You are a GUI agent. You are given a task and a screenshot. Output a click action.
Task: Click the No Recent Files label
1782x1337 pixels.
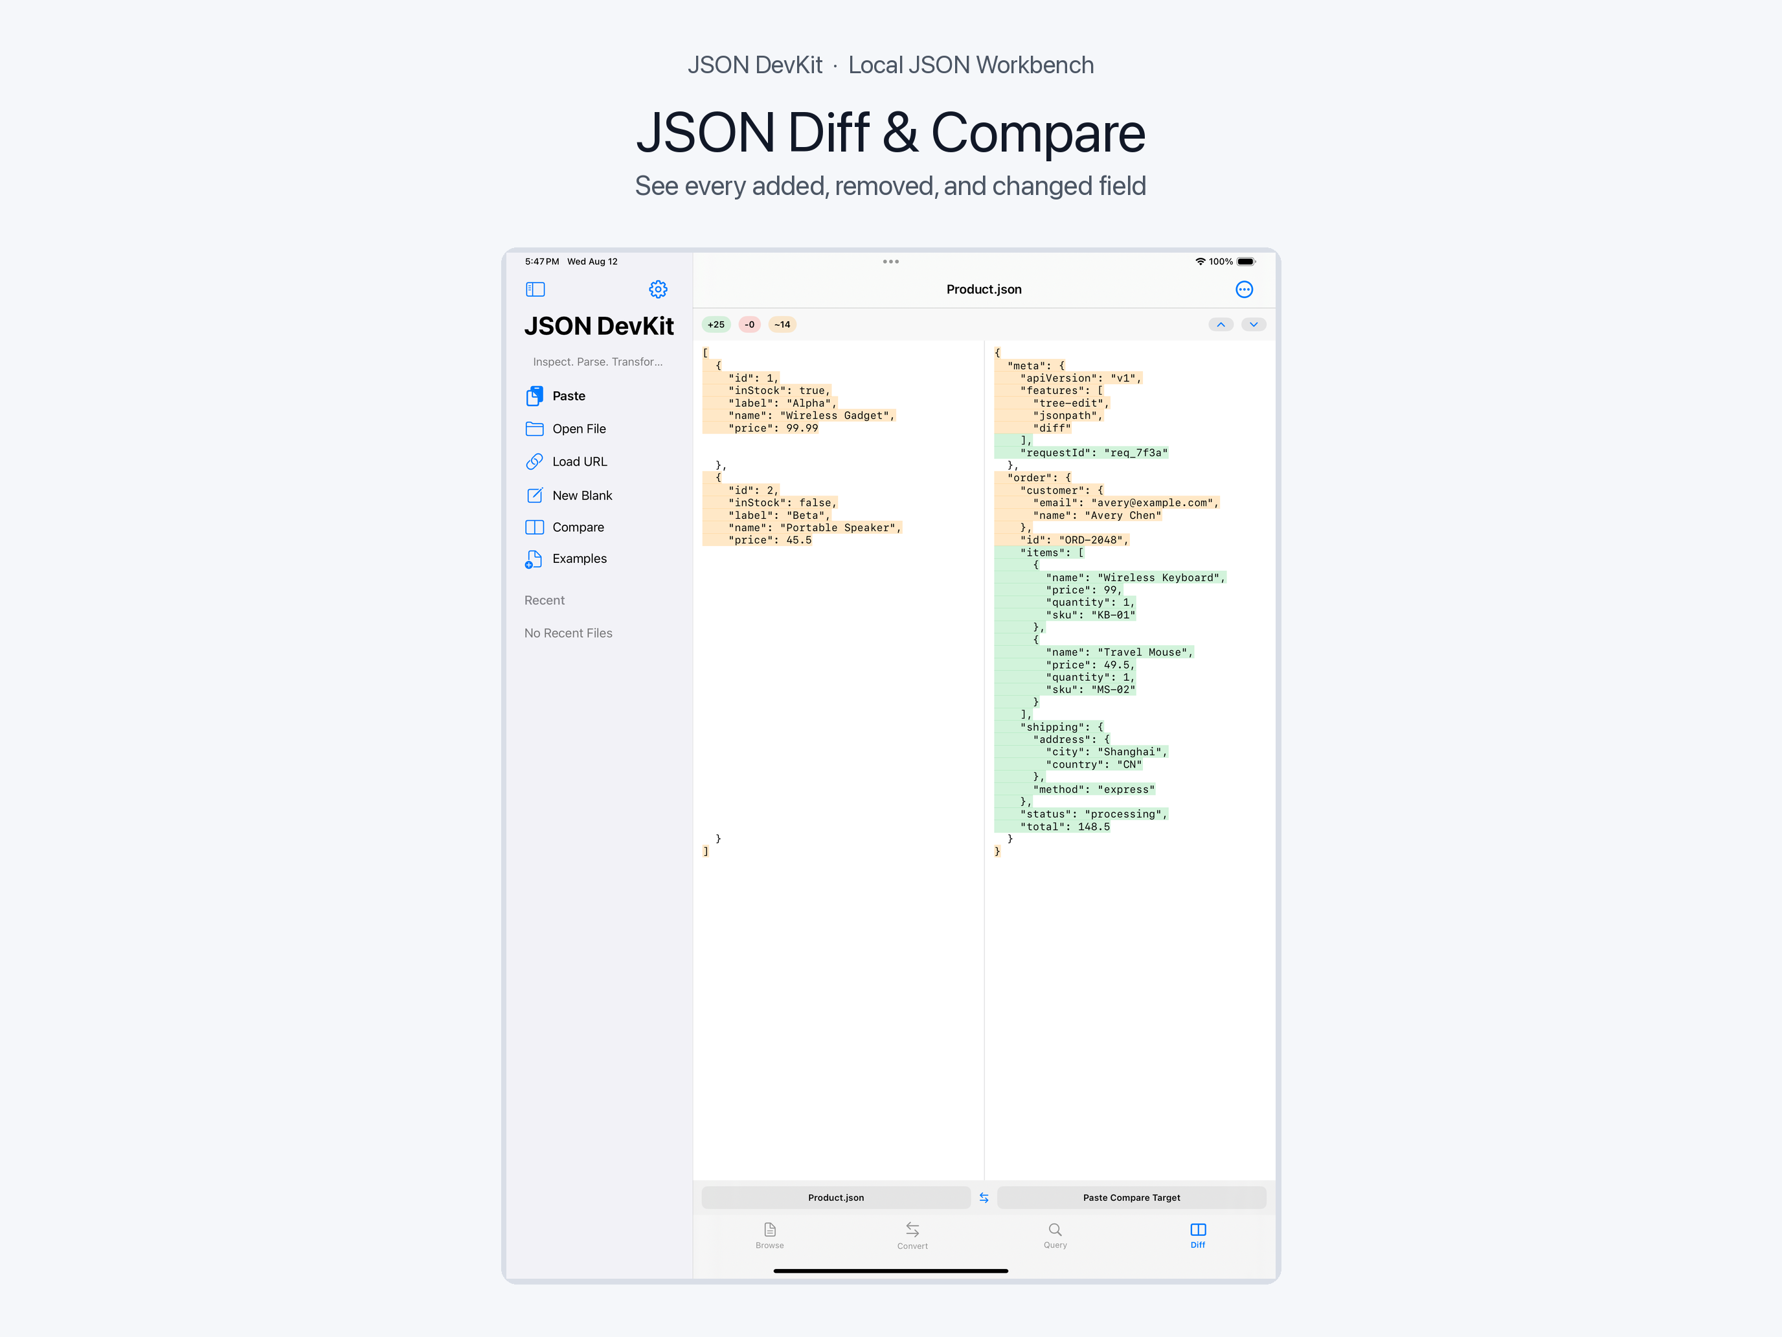568,634
